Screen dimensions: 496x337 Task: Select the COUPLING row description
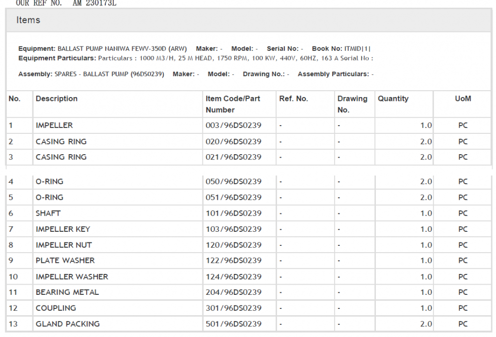[56, 308]
